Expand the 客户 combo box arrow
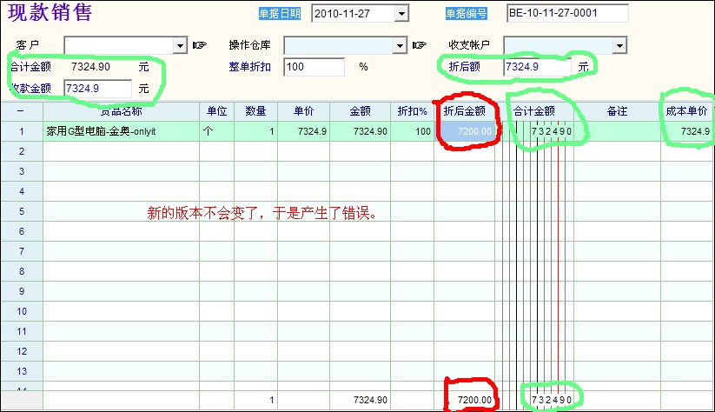The height and width of the screenshot is (412, 715). click(x=180, y=45)
